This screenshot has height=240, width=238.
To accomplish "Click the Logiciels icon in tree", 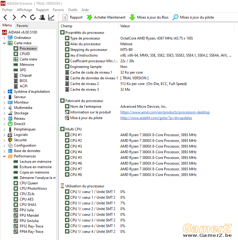I will (x=10, y=135).
